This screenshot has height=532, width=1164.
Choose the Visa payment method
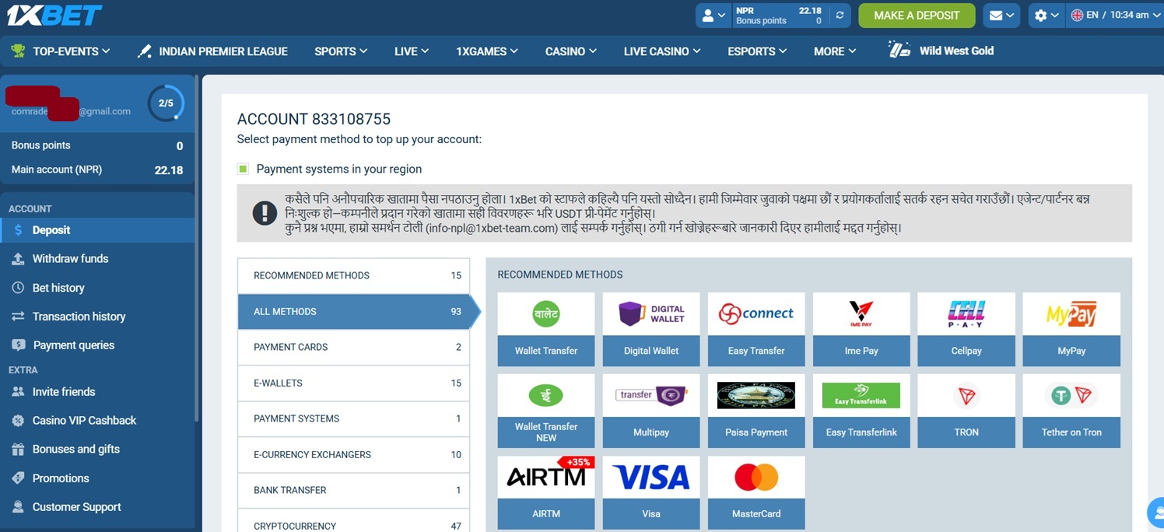point(651,492)
